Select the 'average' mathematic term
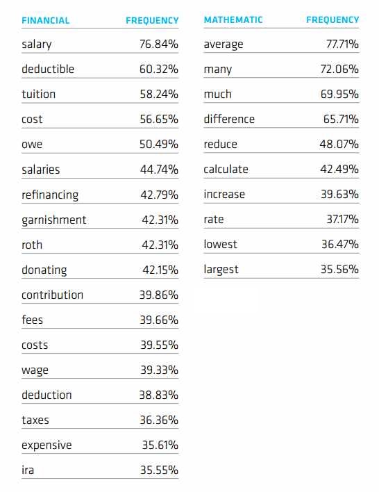The height and width of the screenshot is (492, 379). pyautogui.click(x=224, y=44)
